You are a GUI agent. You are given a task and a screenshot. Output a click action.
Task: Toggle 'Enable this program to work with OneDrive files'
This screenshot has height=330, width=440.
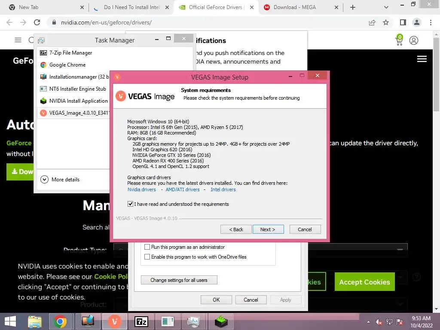147,257
